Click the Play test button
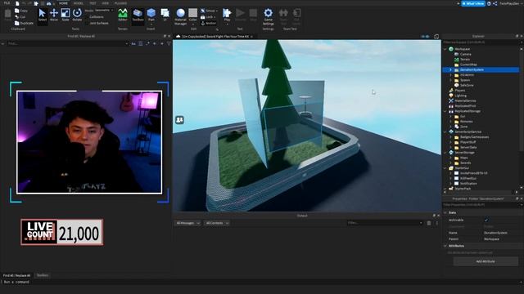 (227, 16)
